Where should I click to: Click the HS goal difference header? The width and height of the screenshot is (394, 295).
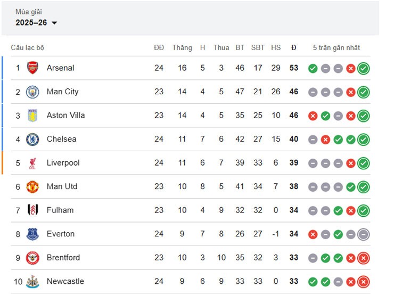pyautogui.click(x=276, y=48)
